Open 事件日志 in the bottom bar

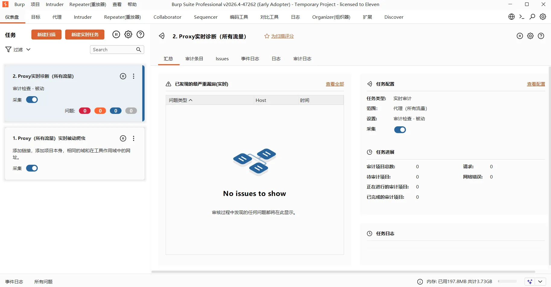pos(14,282)
